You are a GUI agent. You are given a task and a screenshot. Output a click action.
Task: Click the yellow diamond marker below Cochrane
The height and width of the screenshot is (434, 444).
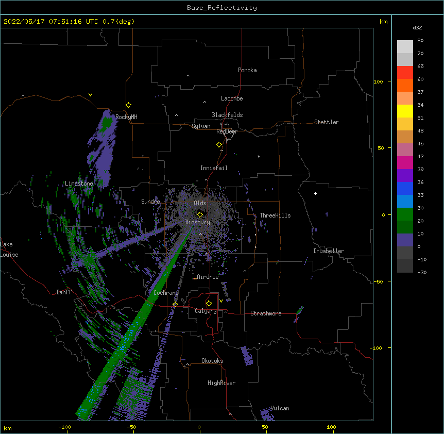pos(175,305)
